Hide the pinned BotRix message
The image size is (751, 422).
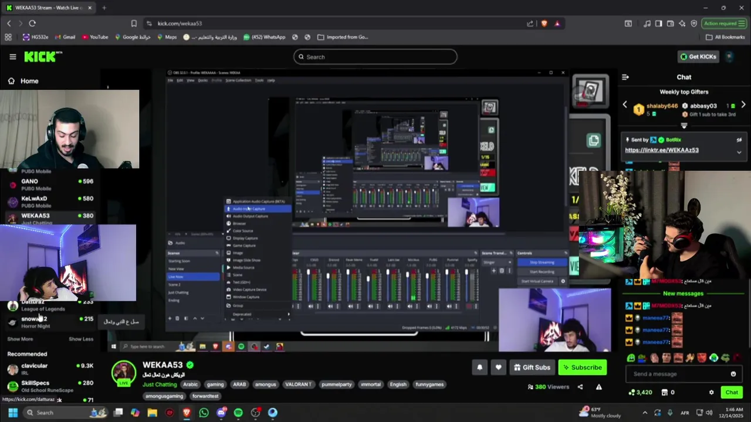point(739,140)
